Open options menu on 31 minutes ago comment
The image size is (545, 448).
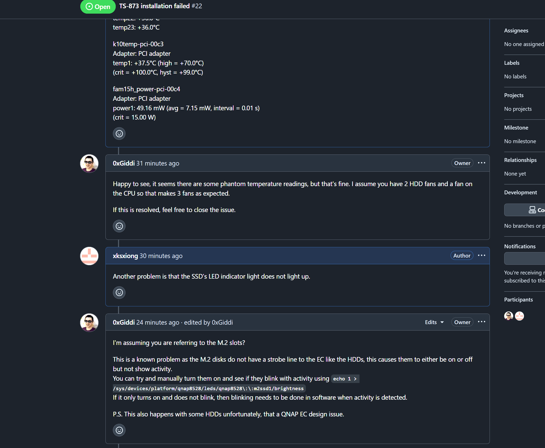pos(481,163)
